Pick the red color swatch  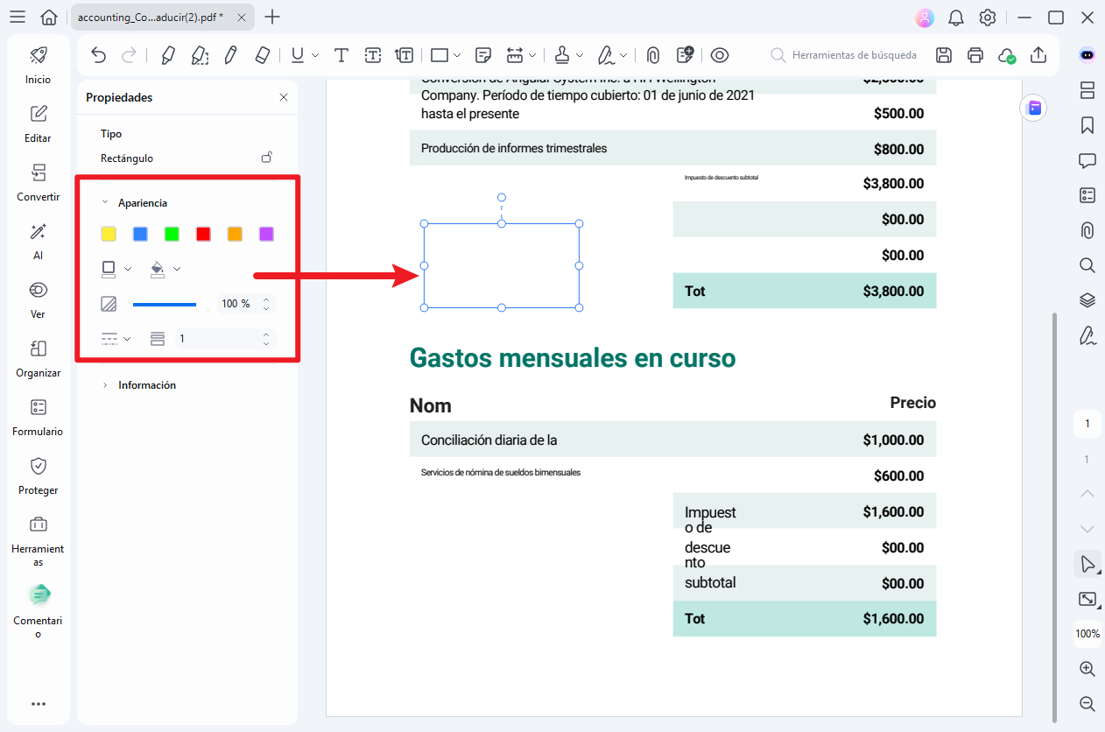tap(203, 234)
